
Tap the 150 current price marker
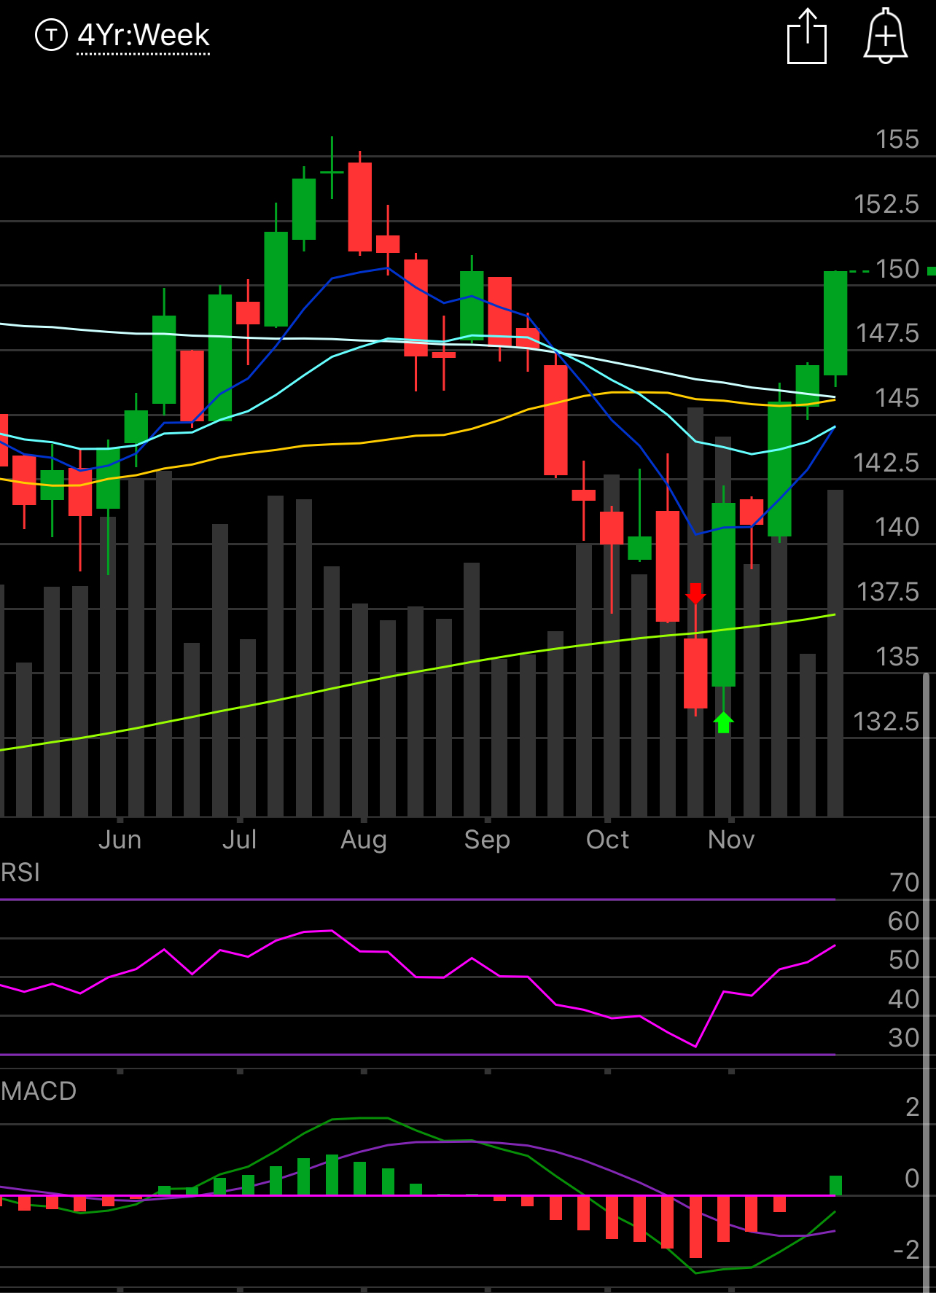coord(897,270)
